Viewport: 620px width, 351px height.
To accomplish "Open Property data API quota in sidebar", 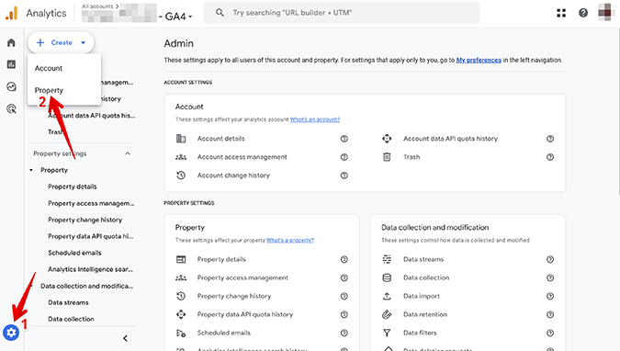I will coord(91,236).
